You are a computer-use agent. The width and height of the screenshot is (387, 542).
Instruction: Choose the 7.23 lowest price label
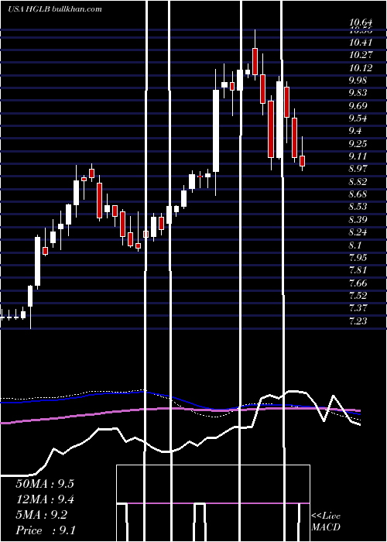(x=358, y=321)
